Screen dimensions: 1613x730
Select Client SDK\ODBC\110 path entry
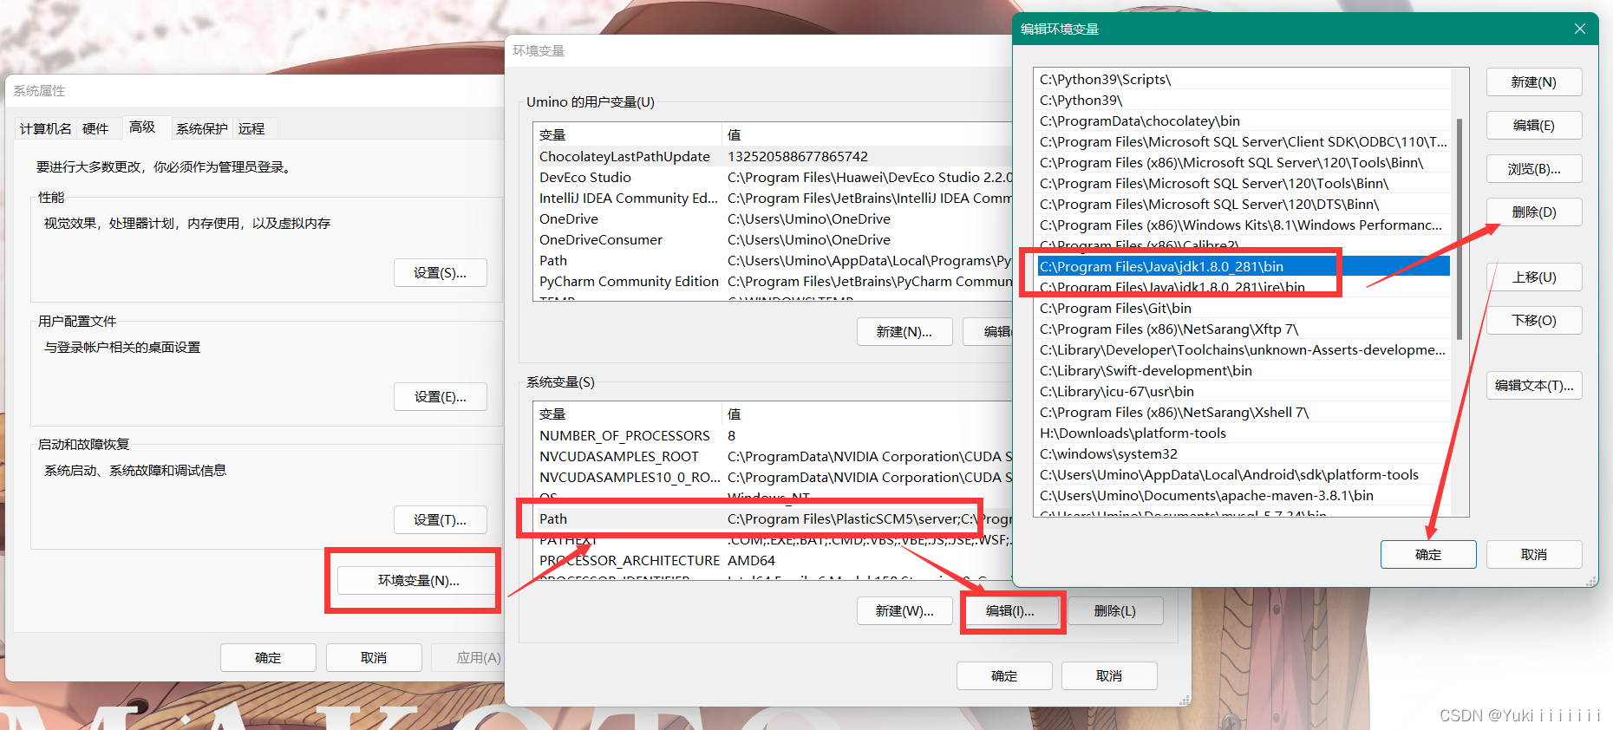[x=1243, y=141]
